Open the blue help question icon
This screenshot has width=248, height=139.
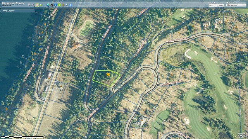71,5
